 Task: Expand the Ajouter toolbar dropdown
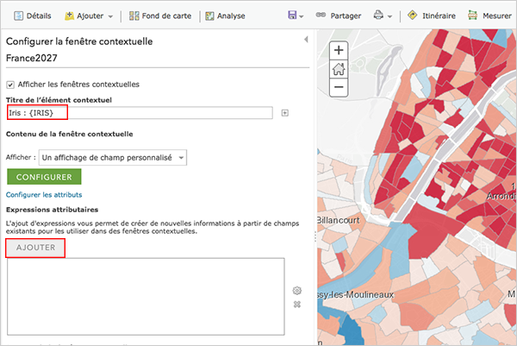click(x=89, y=16)
